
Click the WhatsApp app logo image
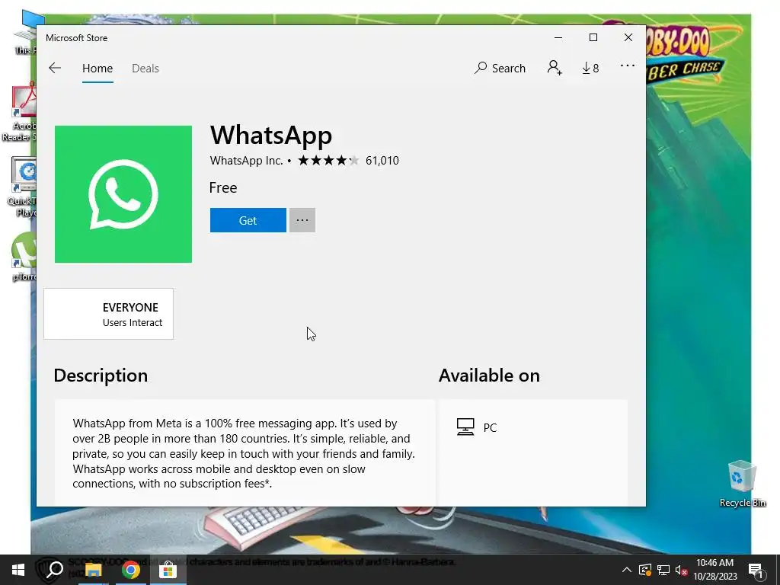(x=123, y=194)
